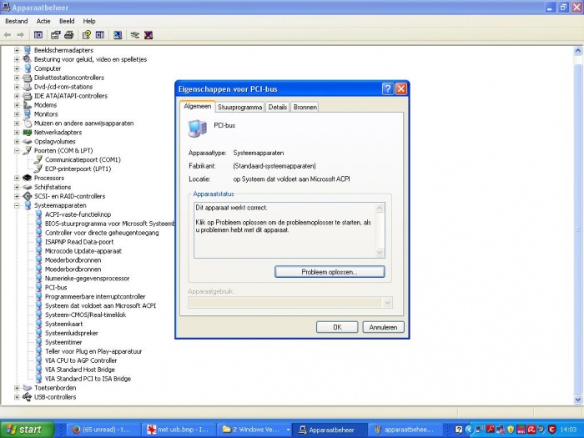Click the Firefox icon in the taskbar
Screen dimensions: 584x438
pos(76,430)
